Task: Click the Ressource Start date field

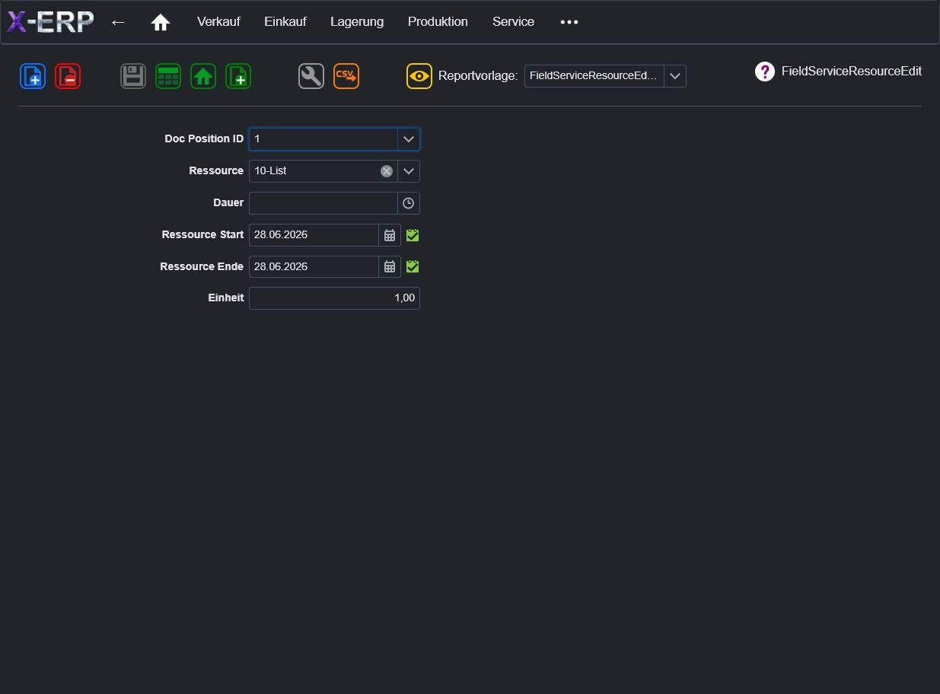Action: tap(314, 235)
